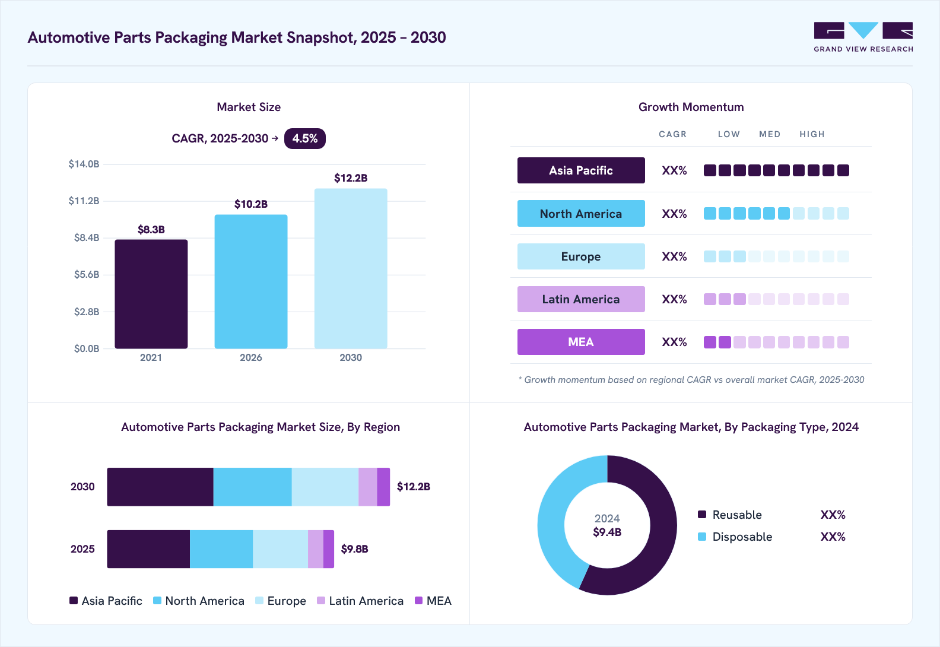Click the Disposable legend color swatch
The image size is (940, 647).
702,537
